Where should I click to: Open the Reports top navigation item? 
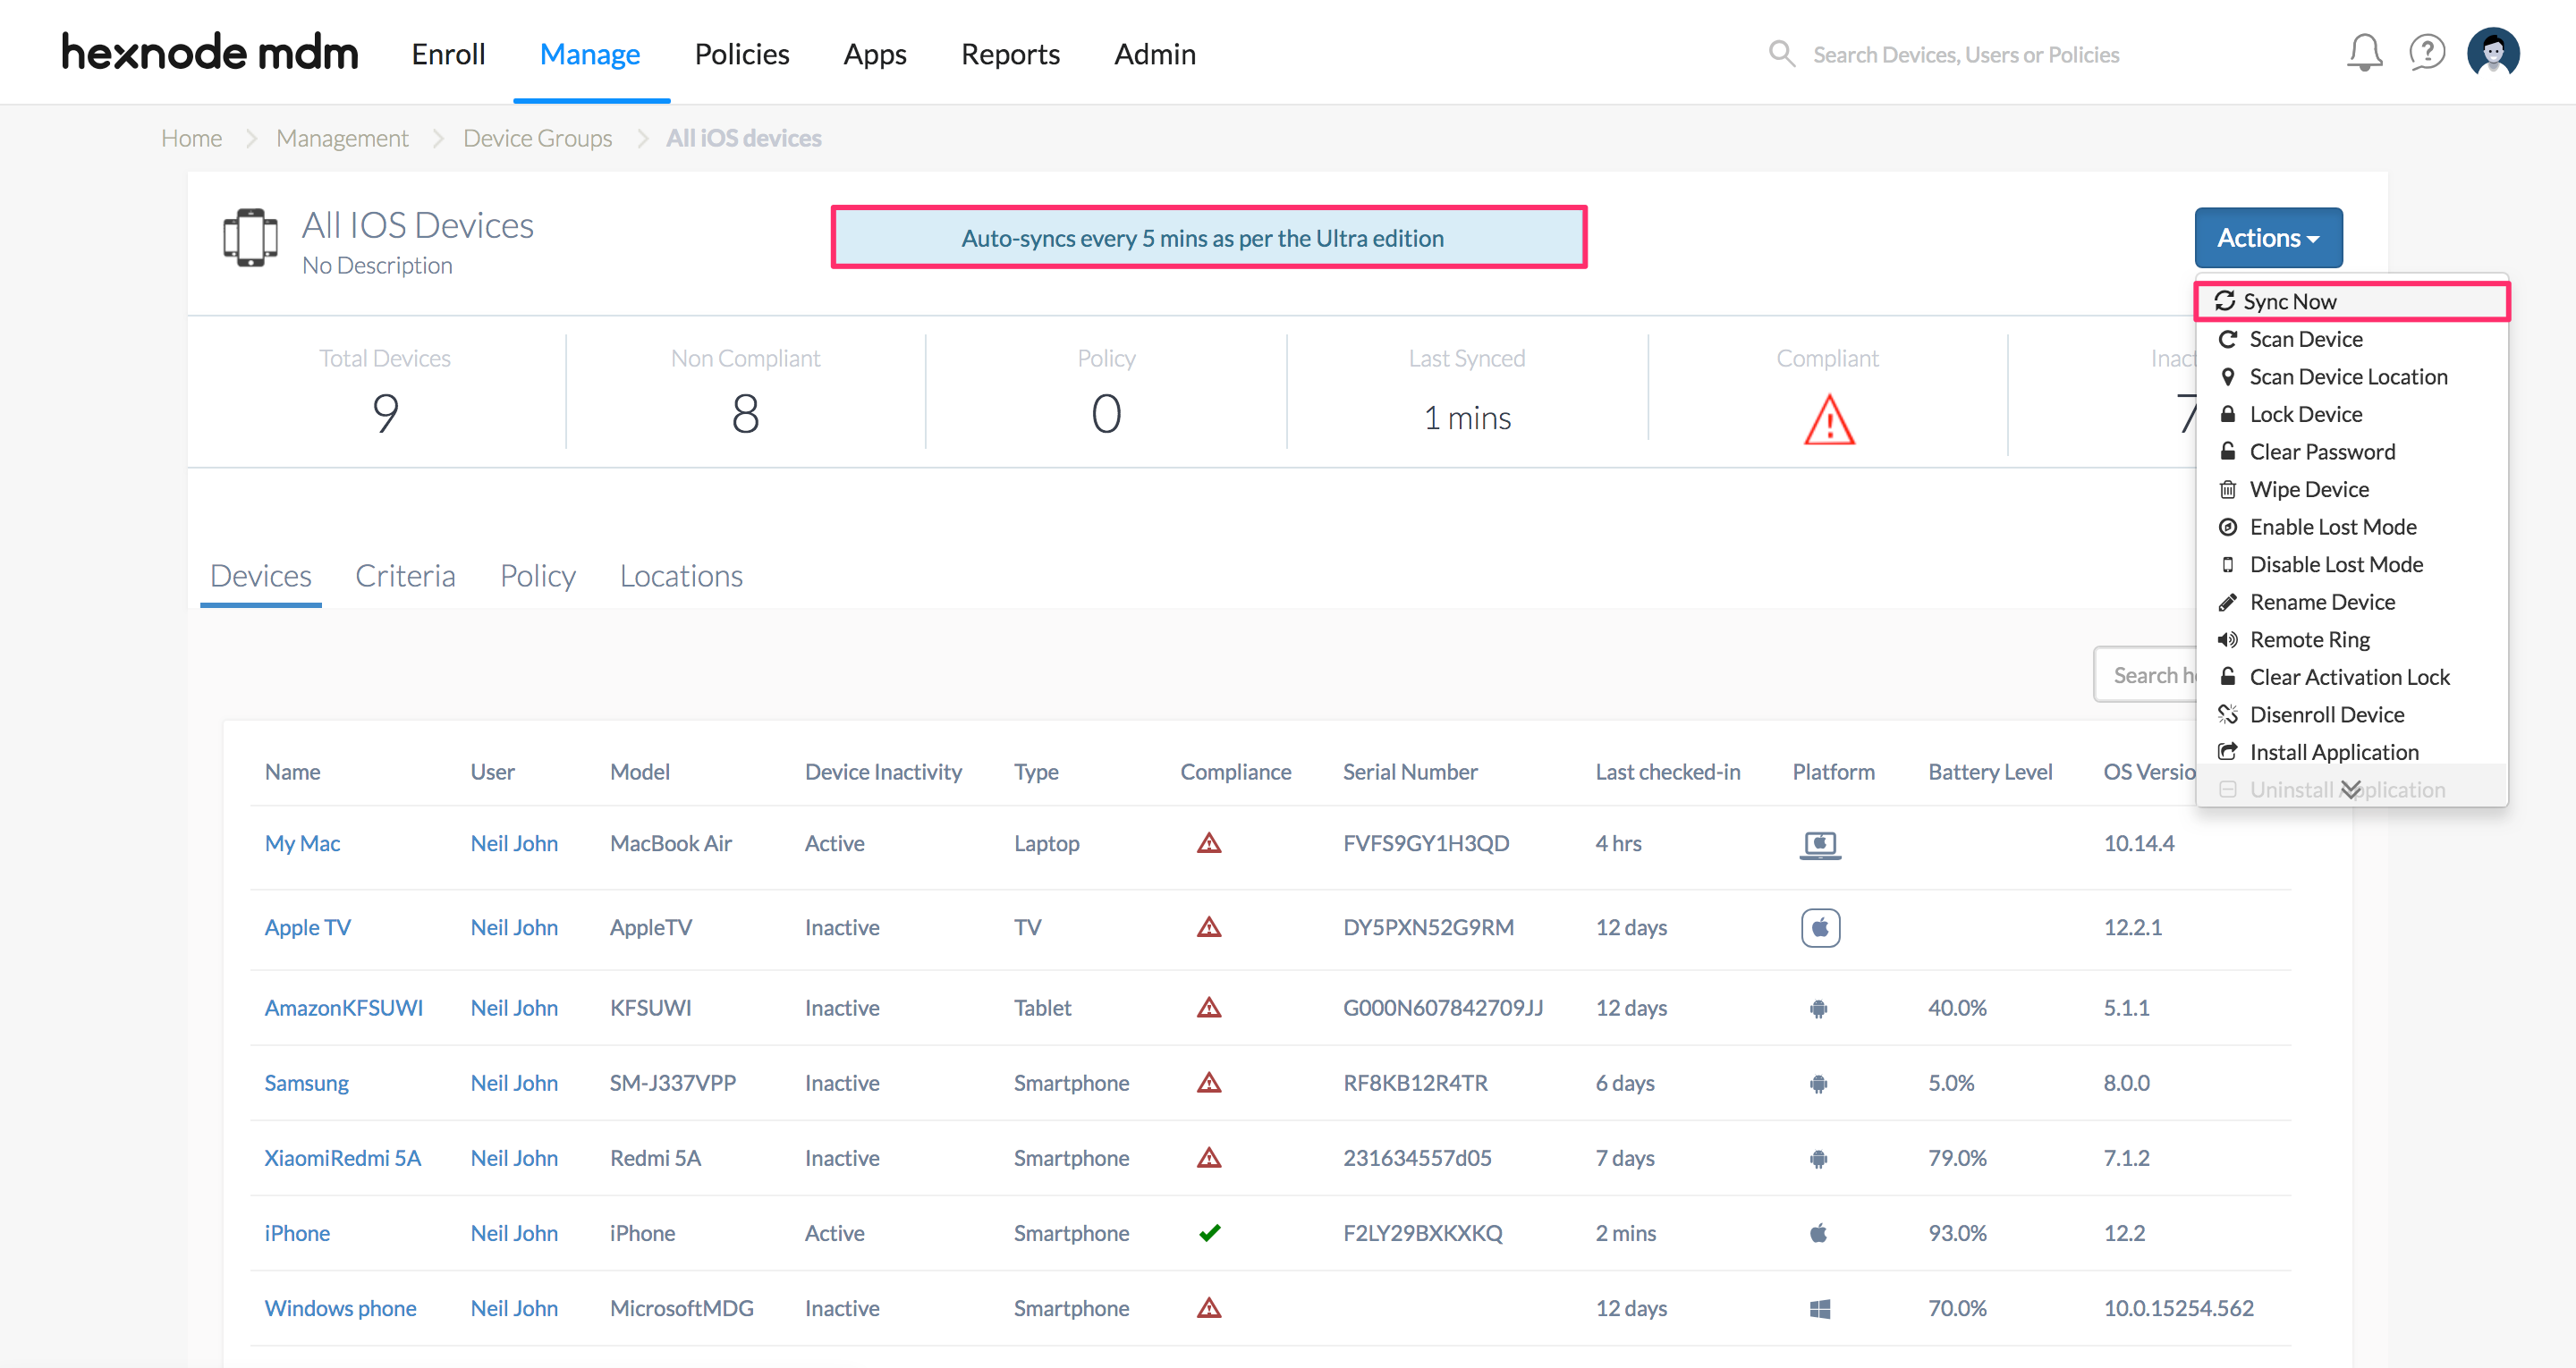coord(1010,54)
